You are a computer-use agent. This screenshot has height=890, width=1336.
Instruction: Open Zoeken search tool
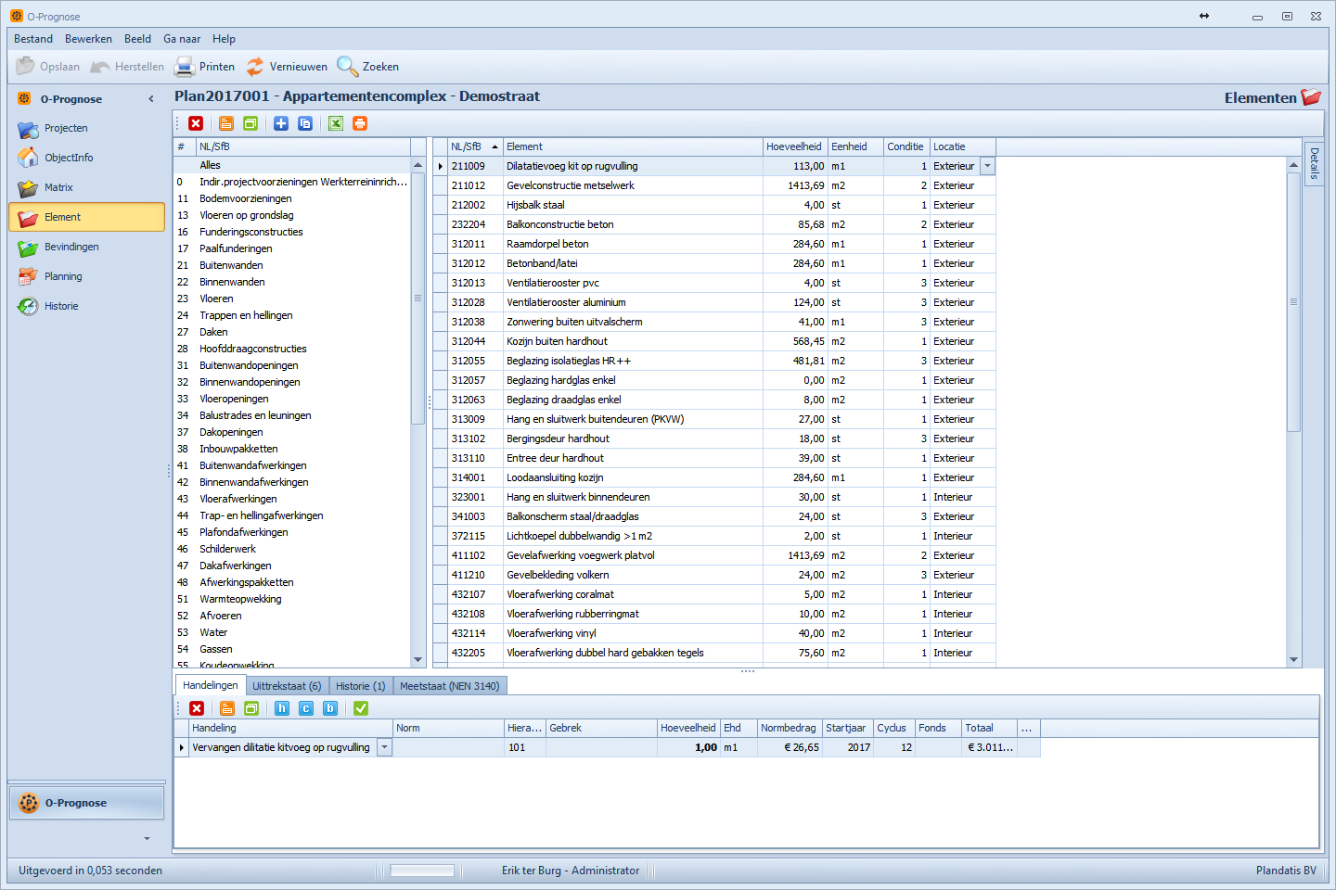point(368,67)
